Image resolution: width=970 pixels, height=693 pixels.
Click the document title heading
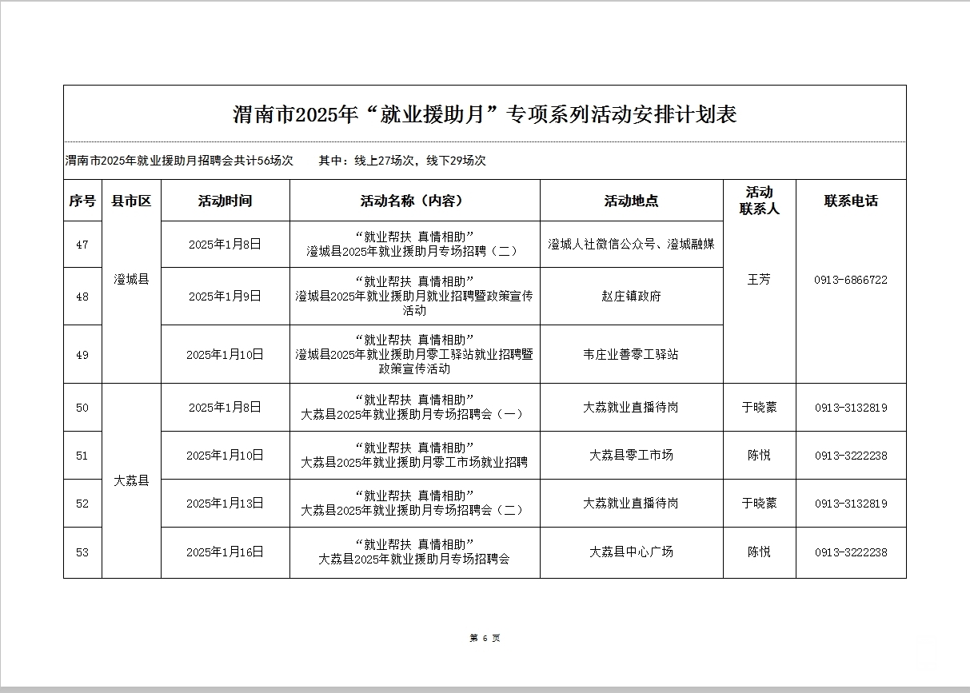(x=485, y=114)
